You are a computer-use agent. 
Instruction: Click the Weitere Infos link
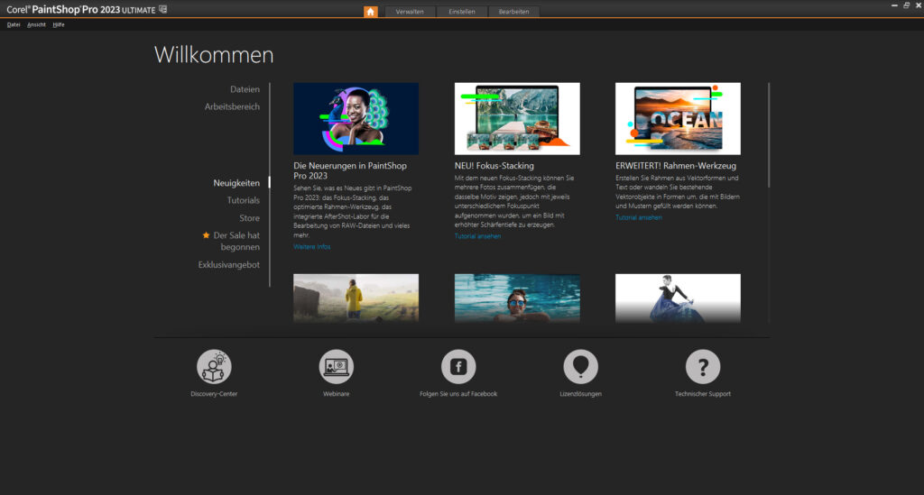[x=311, y=247]
